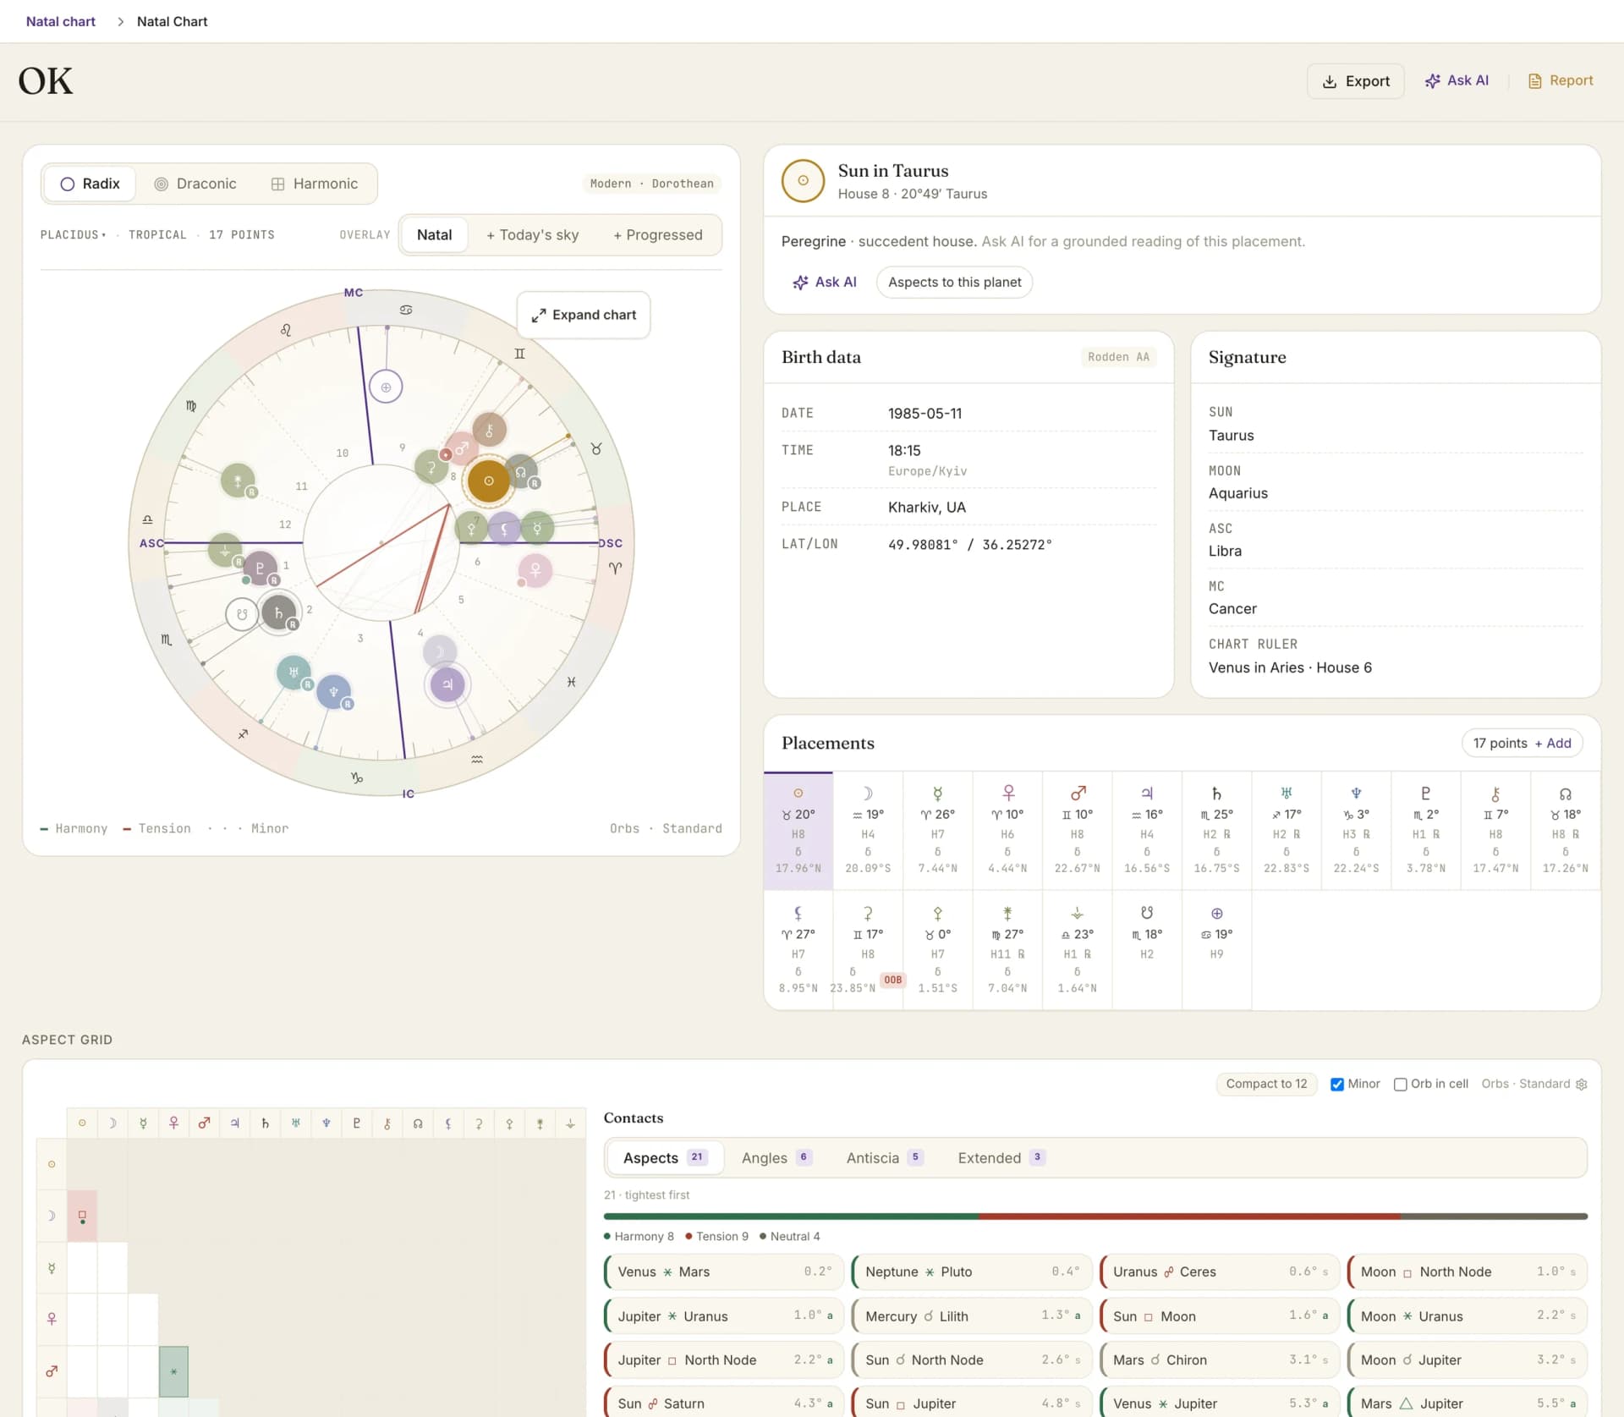Screen dimensions: 1624x1417
Task: Click the Sun icon in Sun in Taurus card
Action: tap(803, 181)
